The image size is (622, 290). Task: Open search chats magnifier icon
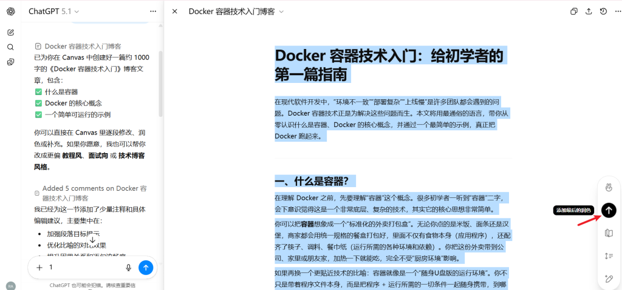point(11,47)
